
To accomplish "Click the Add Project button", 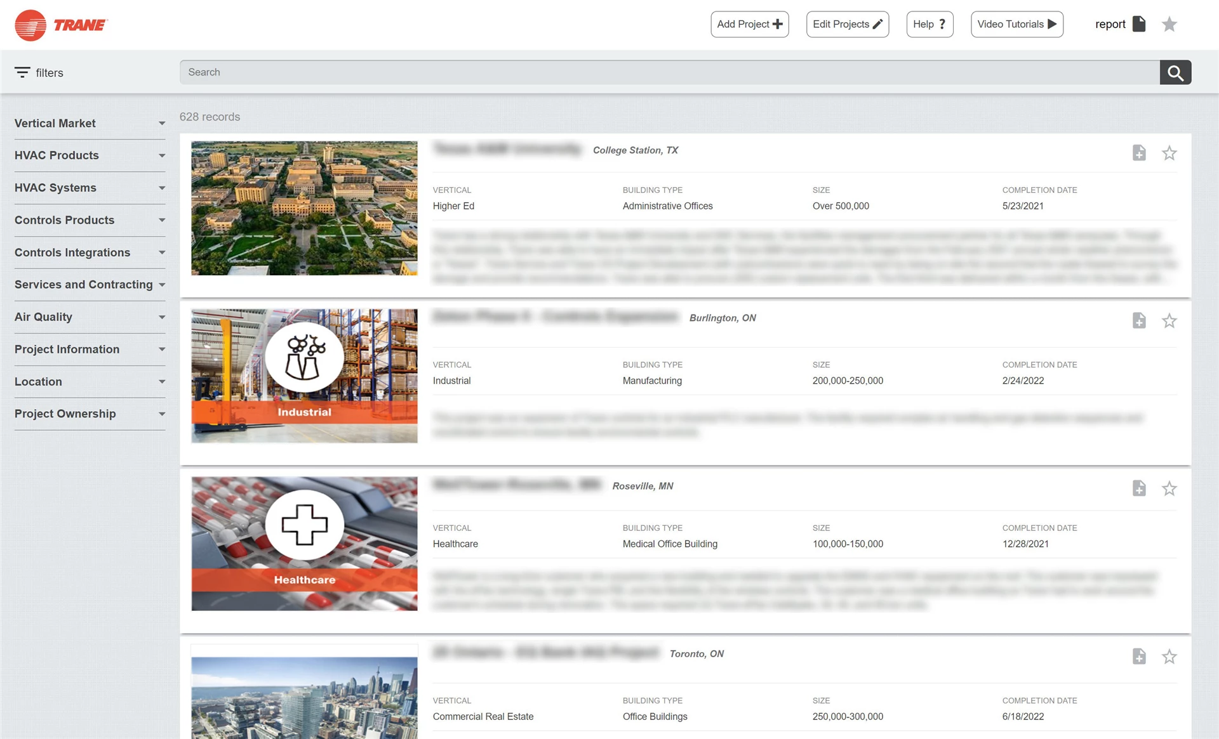I will [749, 24].
